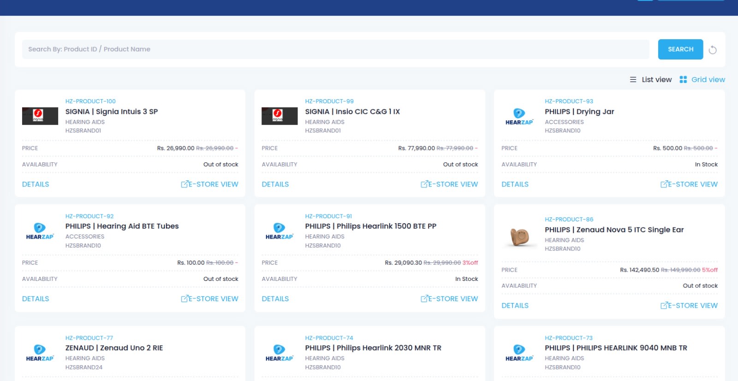Select title PHILIPS | Drying Jar

(579, 112)
